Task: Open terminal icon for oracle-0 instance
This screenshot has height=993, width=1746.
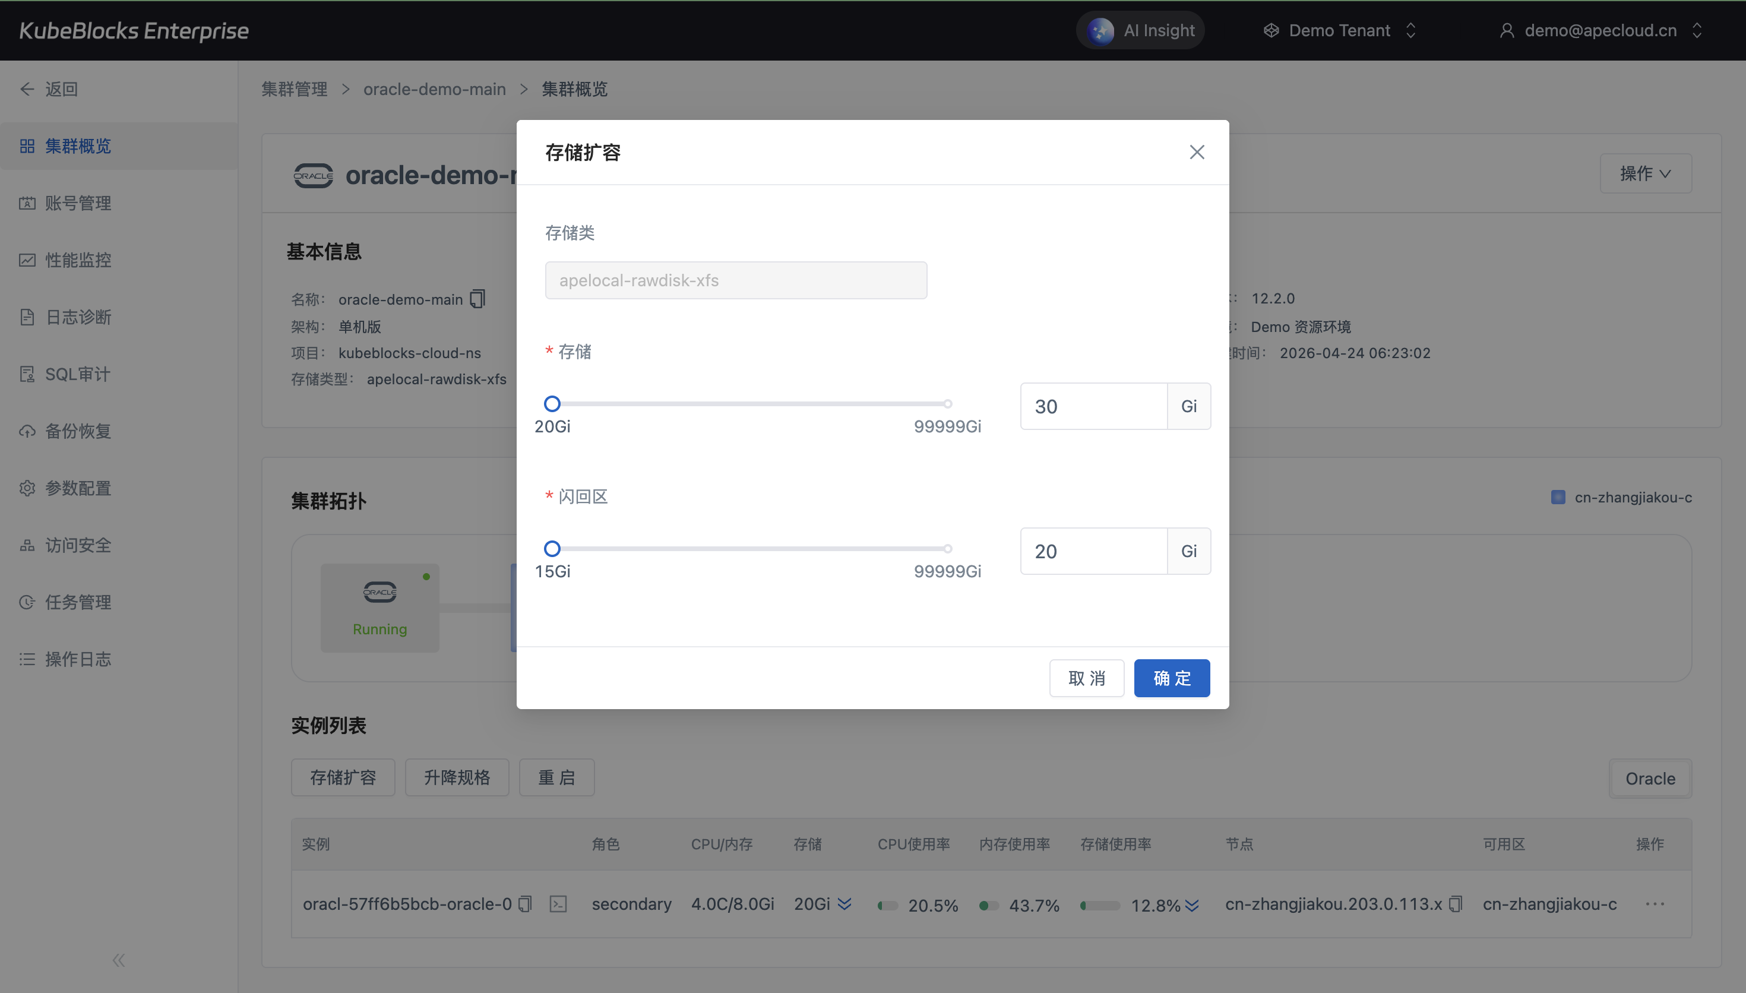Action: pyautogui.click(x=558, y=905)
